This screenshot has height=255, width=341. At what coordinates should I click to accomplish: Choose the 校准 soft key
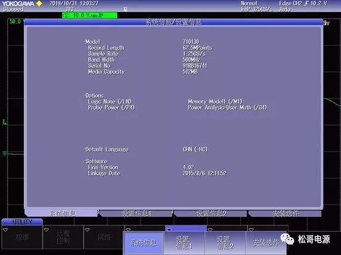pos(22,237)
